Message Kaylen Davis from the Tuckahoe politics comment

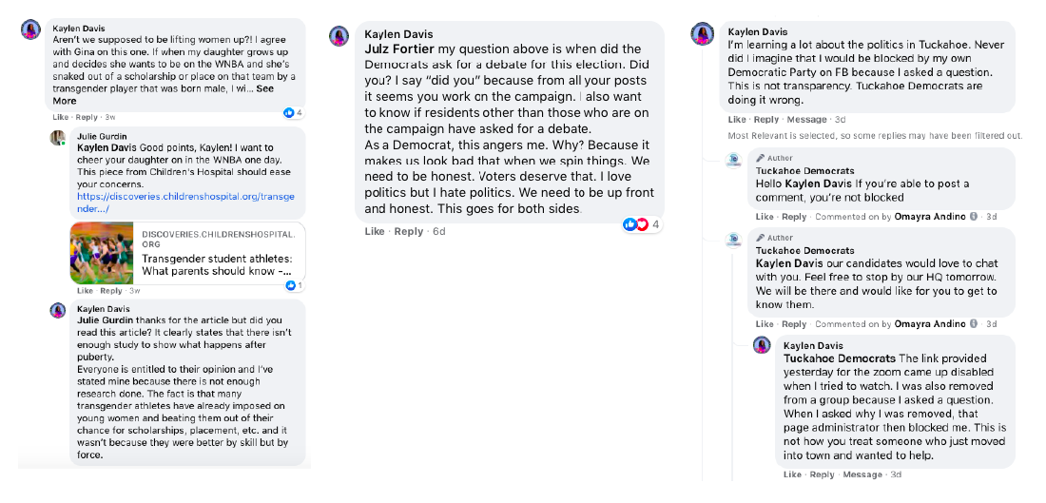pyautogui.click(x=807, y=120)
